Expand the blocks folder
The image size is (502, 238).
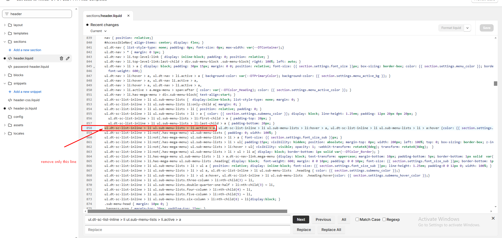5,75
